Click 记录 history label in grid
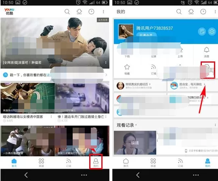This screenshot has height=181, width=218. tap(153, 56)
